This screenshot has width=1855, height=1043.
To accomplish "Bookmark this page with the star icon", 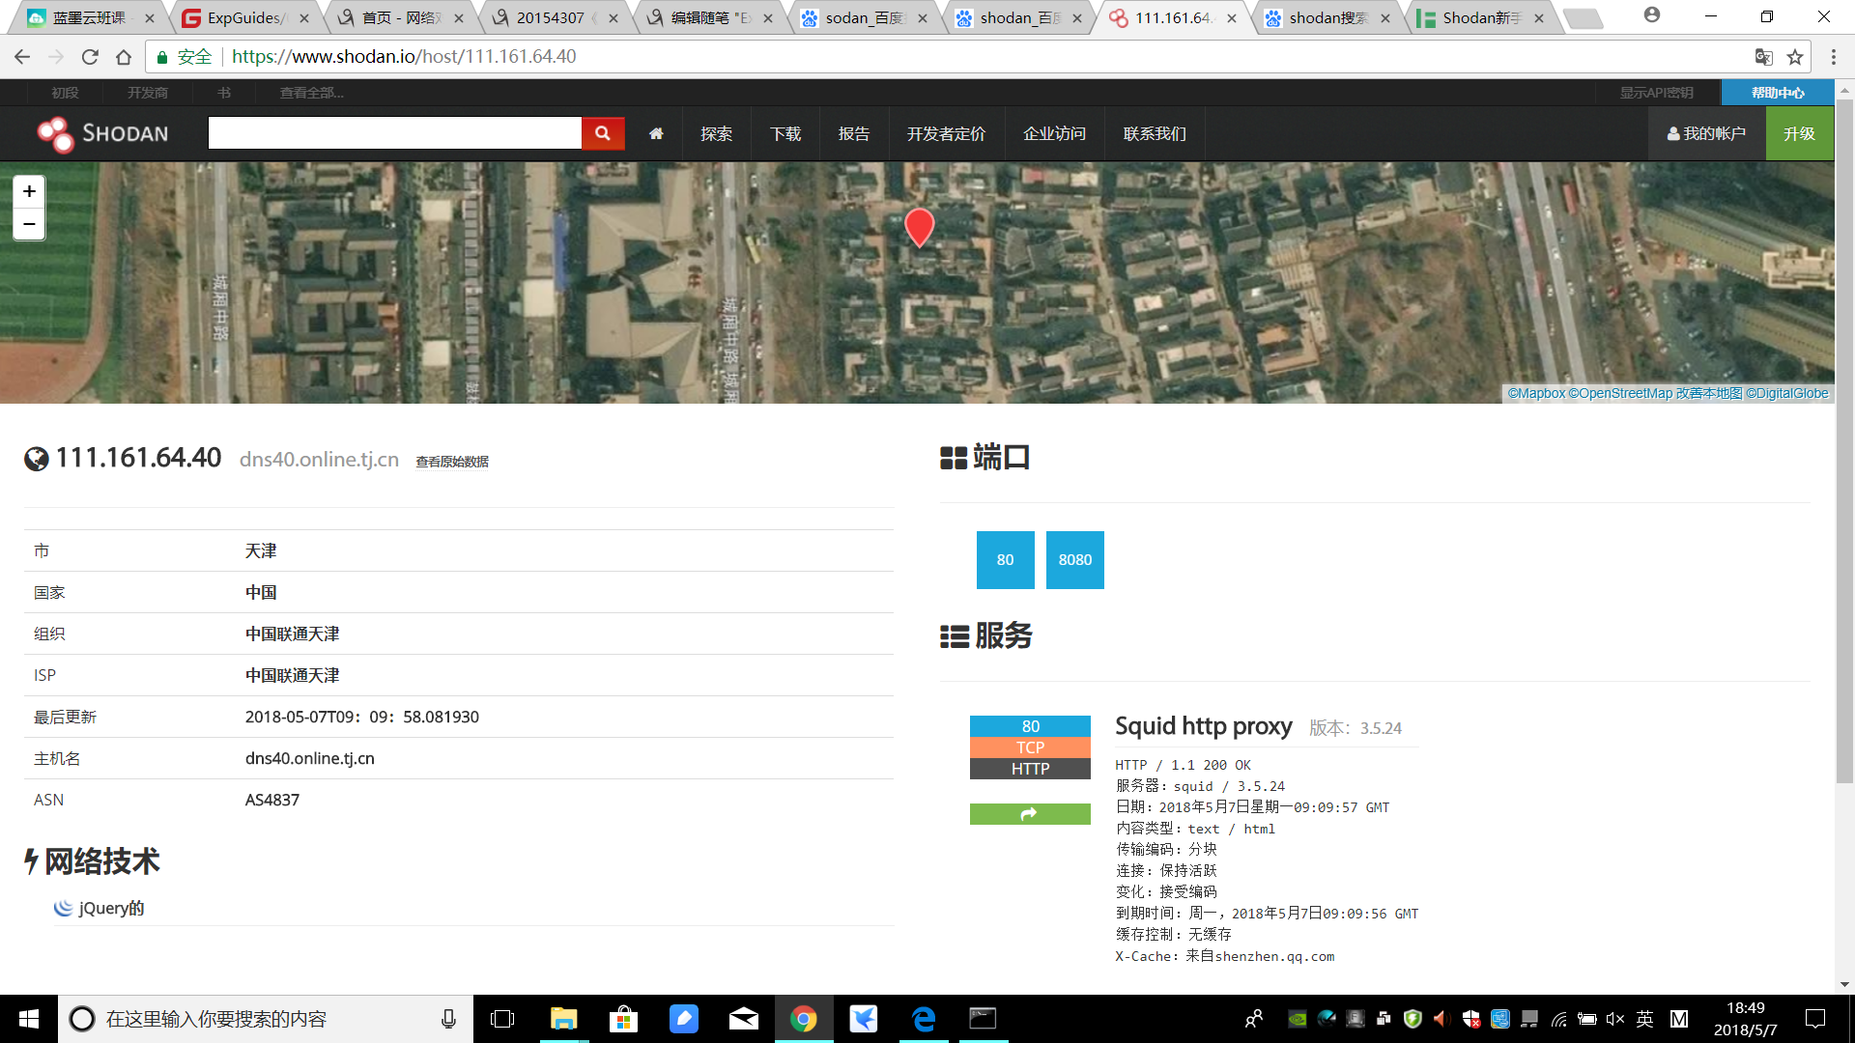I will tap(1795, 57).
